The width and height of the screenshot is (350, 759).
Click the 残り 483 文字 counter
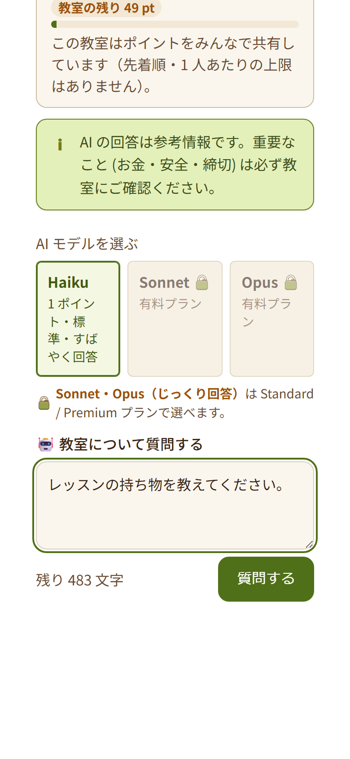80,580
